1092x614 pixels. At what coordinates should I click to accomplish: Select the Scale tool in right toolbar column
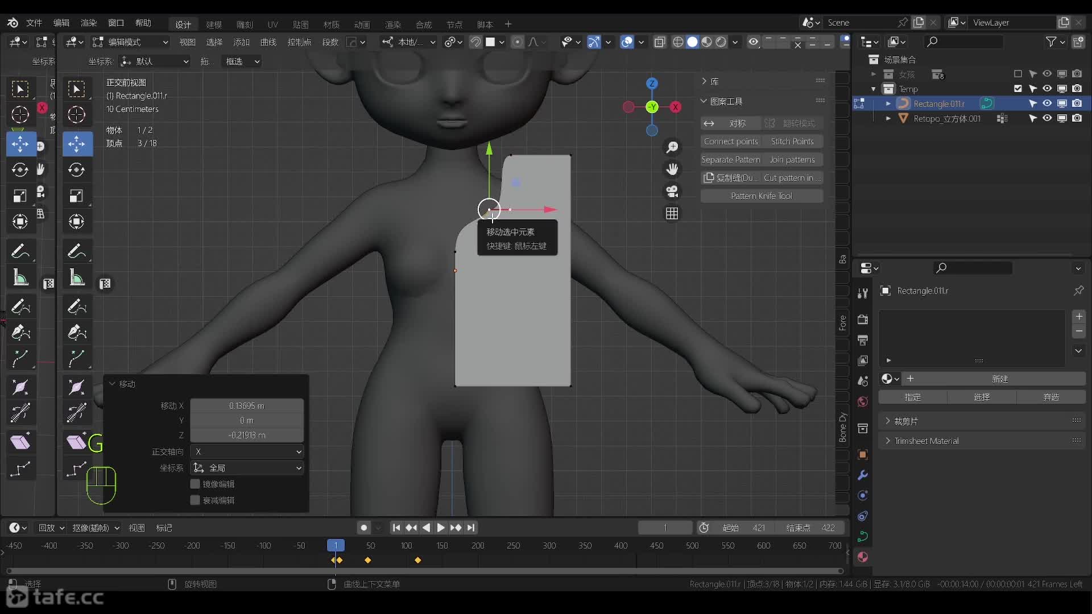(x=77, y=196)
